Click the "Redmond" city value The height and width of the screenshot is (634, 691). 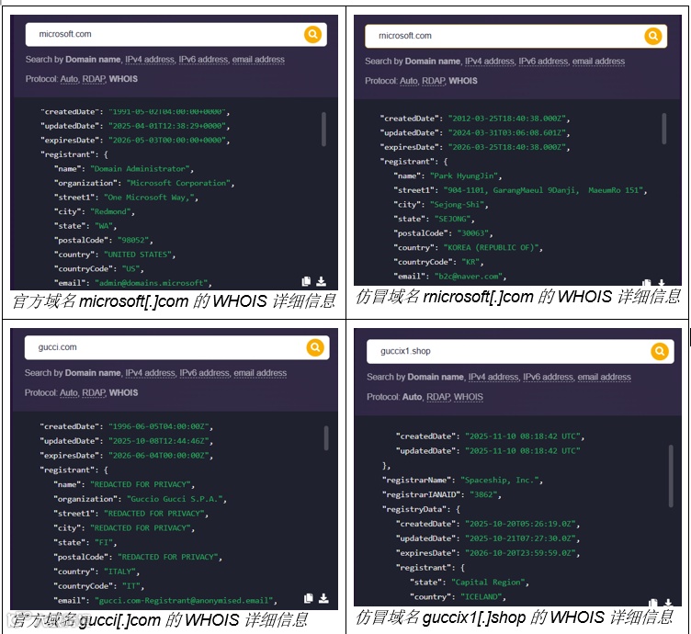coord(110,211)
